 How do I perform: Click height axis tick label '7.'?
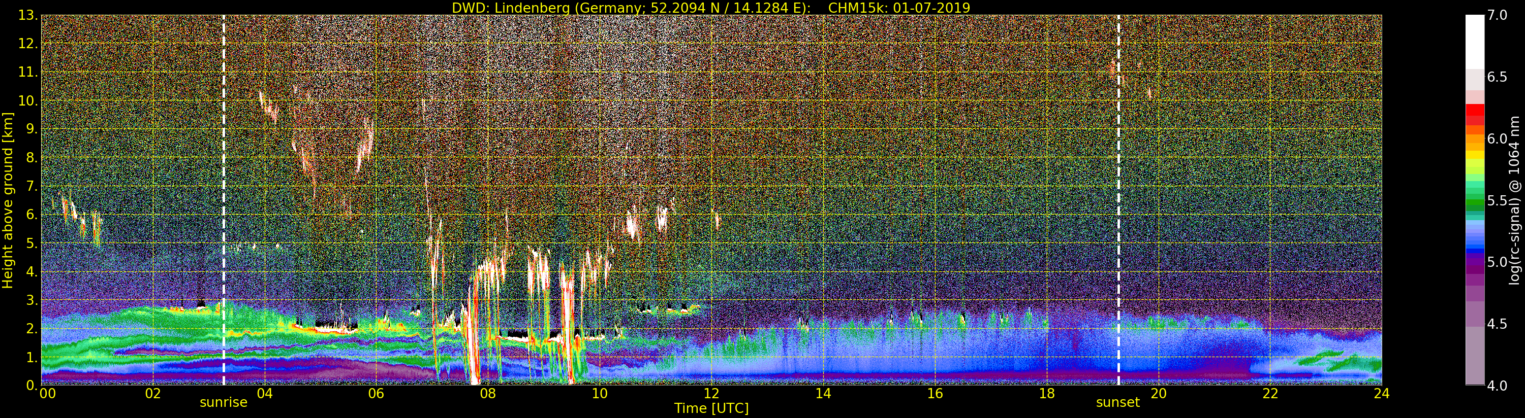pyautogui.click(x=32, y=186)
